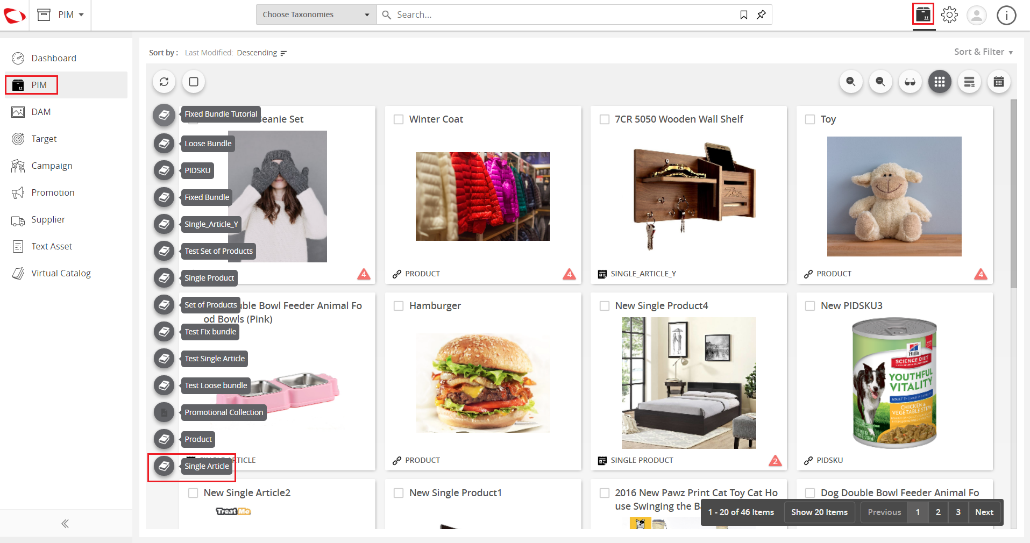The image size is (1030, 543).
Task: Open the PIM module dropdown in header
Action: tap(61, 15)
